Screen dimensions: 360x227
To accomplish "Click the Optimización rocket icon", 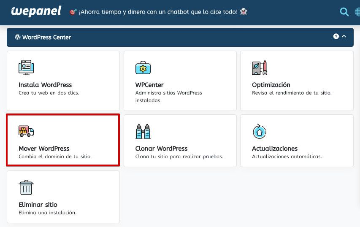I will tap(260, 68).
